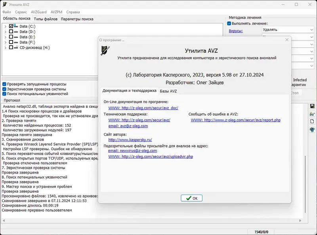The image size is (317, 235).
Task: Click the protocol horizontal scrollbar right arrow
Action: 300,220
